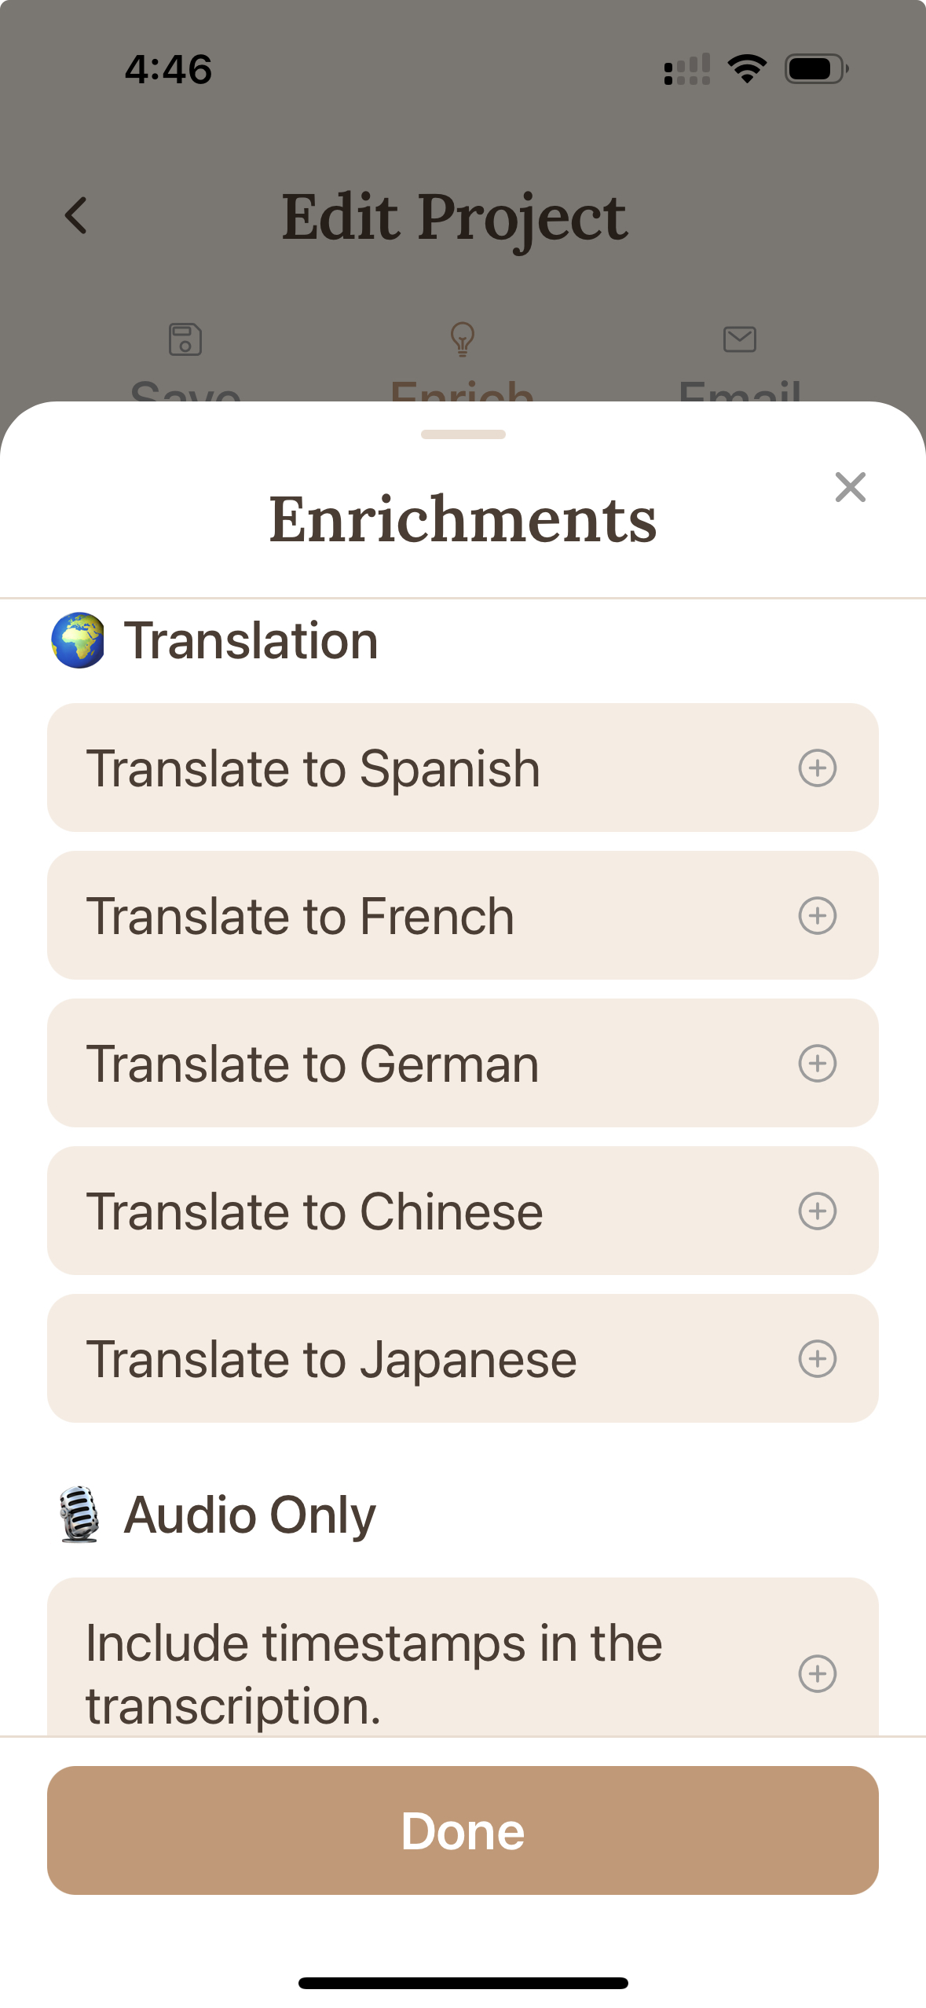Viewport: 926px width, 2008px height.
Task: Open the Email envelope tab
Action: pos(739,339)
